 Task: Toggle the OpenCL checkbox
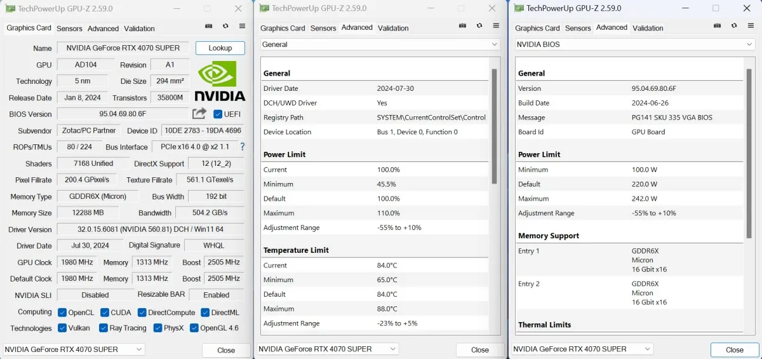pos(62,313)
